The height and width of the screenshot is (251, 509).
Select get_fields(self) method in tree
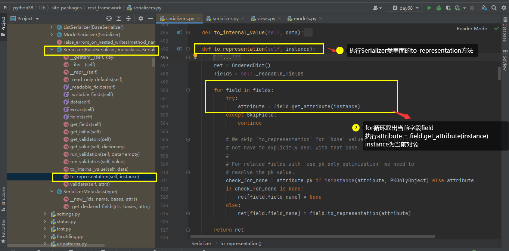[86, 124]
